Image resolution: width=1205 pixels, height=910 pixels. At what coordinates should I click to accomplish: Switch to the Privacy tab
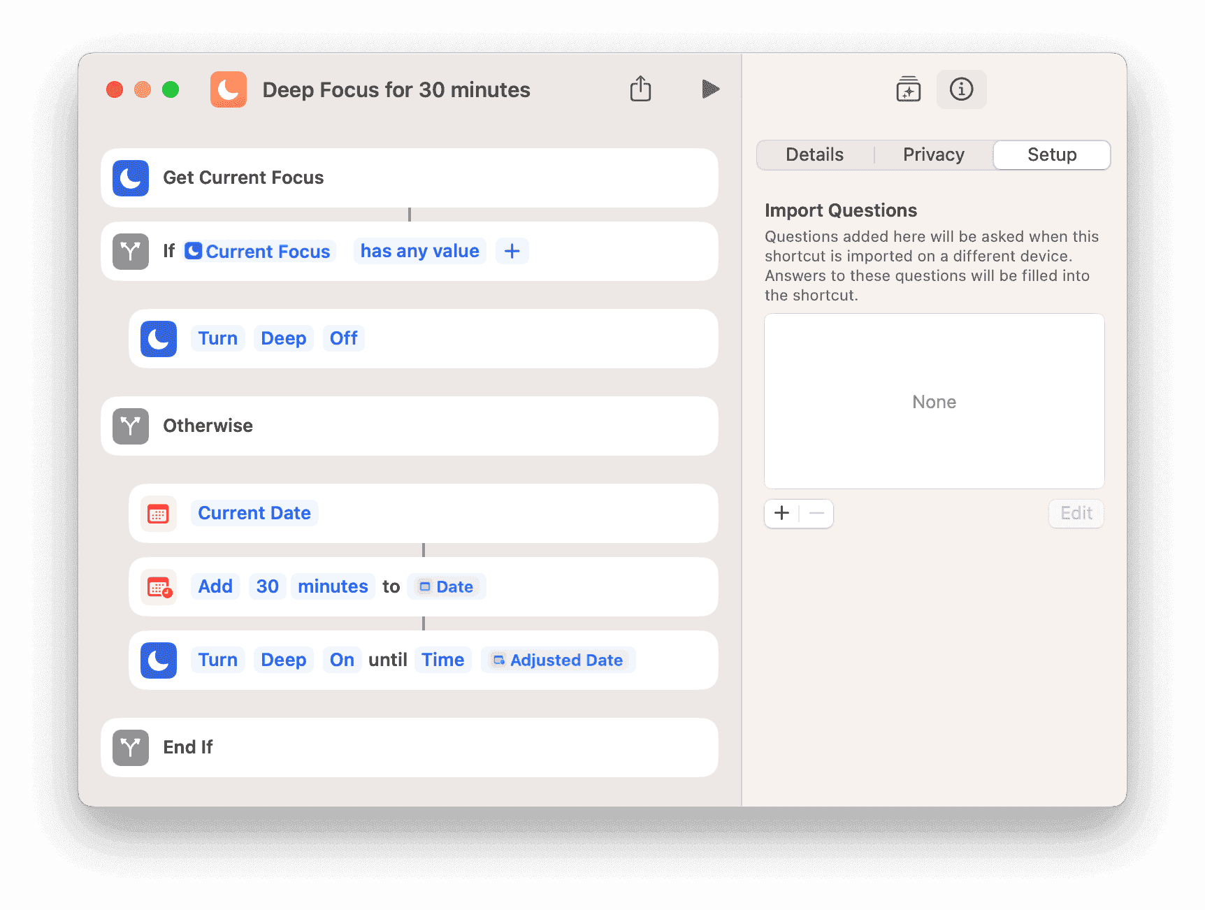(933, 155)
